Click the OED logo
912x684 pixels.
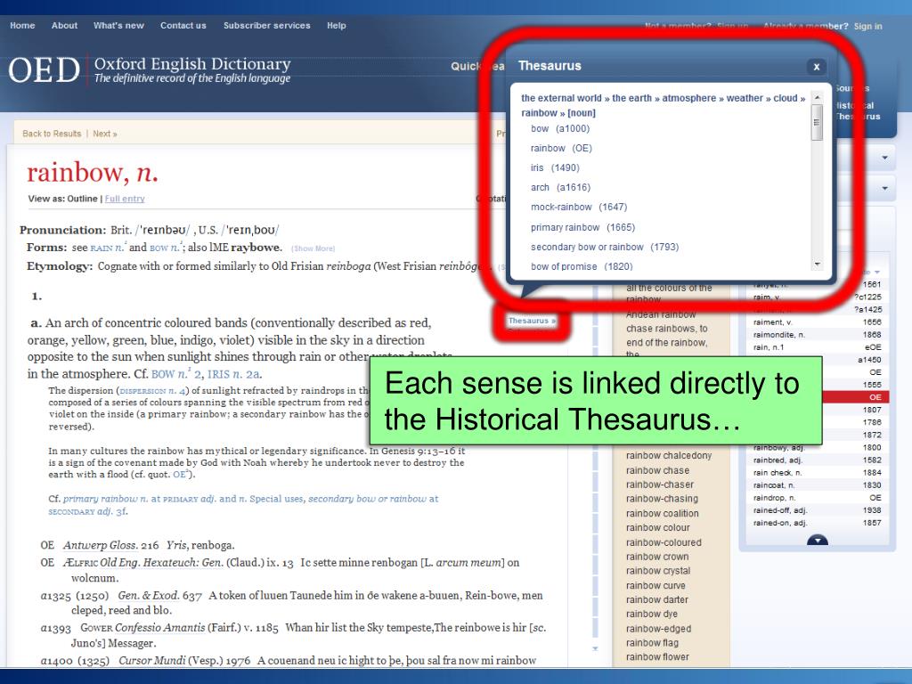click(x=45, y=70)
